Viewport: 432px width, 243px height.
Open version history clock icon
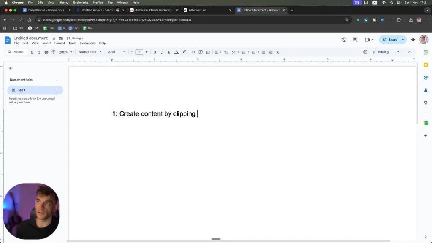[x=343, y=40]
